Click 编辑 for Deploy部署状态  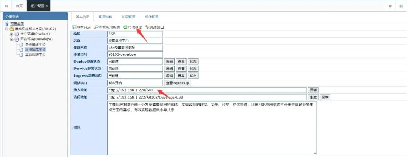pyautogui.click(x=170, y=62)
